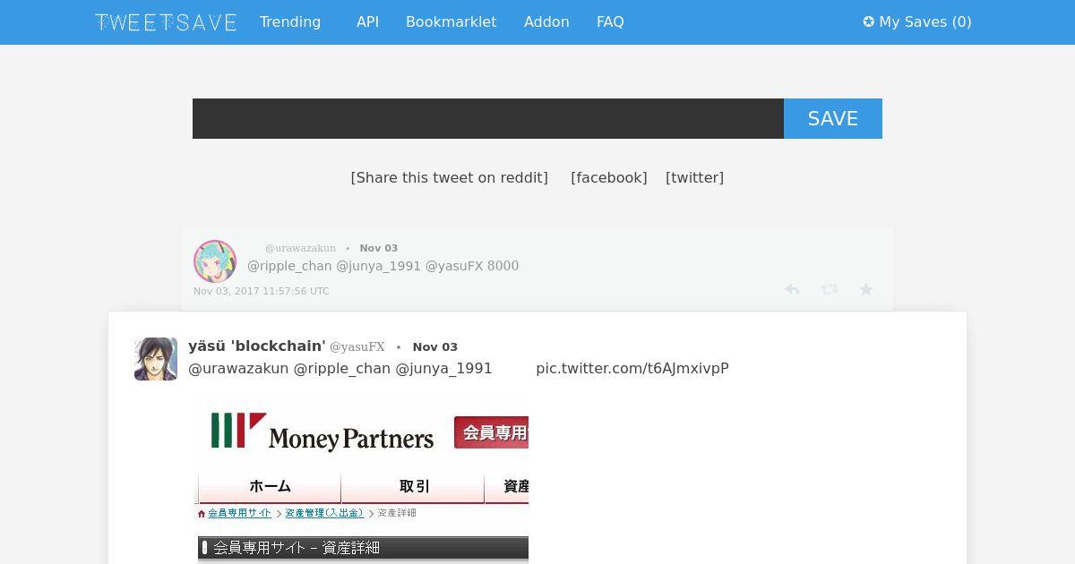The image size is (1075, 564).
Task: Open the Trending page
Action: [290, 21]
